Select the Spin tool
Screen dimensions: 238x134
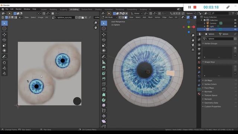pyautogui.click(x=104, y=100)
